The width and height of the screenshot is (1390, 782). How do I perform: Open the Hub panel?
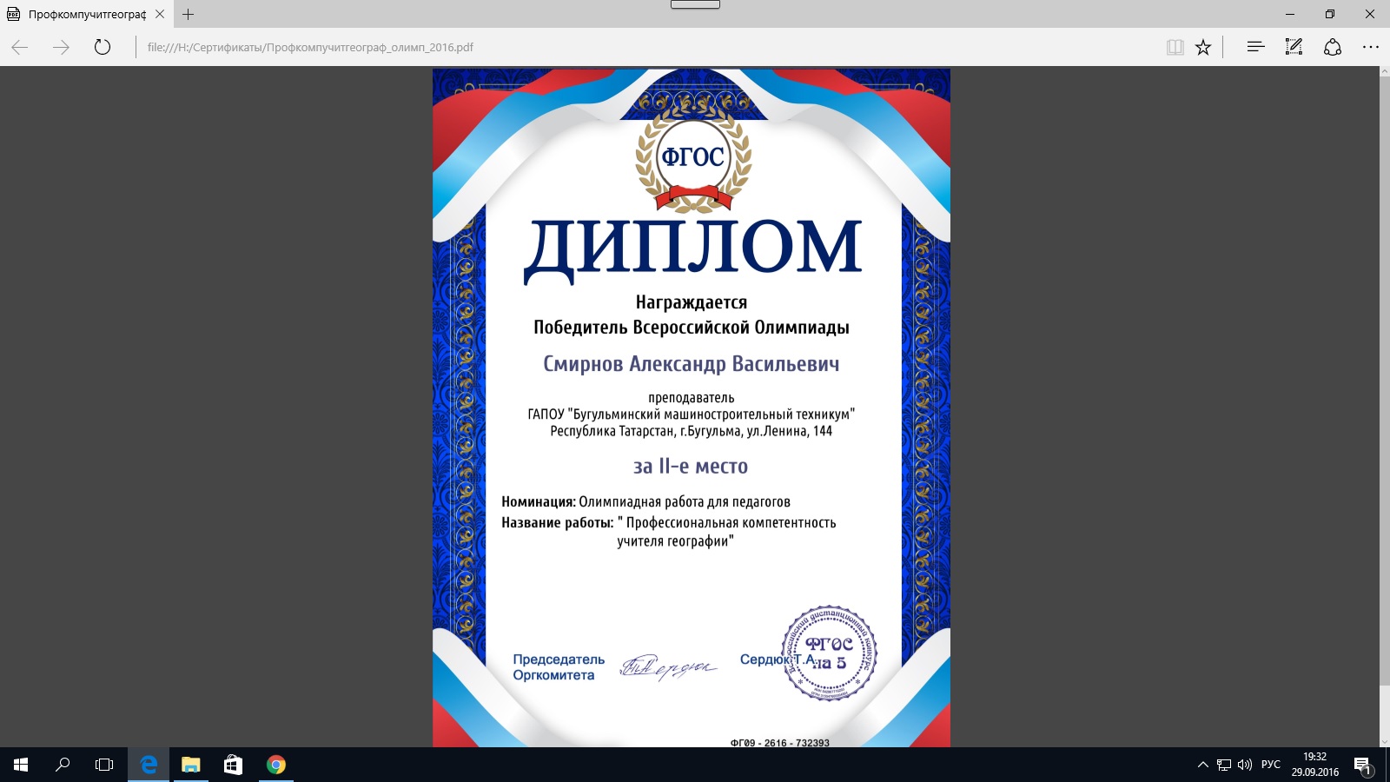1255,47
